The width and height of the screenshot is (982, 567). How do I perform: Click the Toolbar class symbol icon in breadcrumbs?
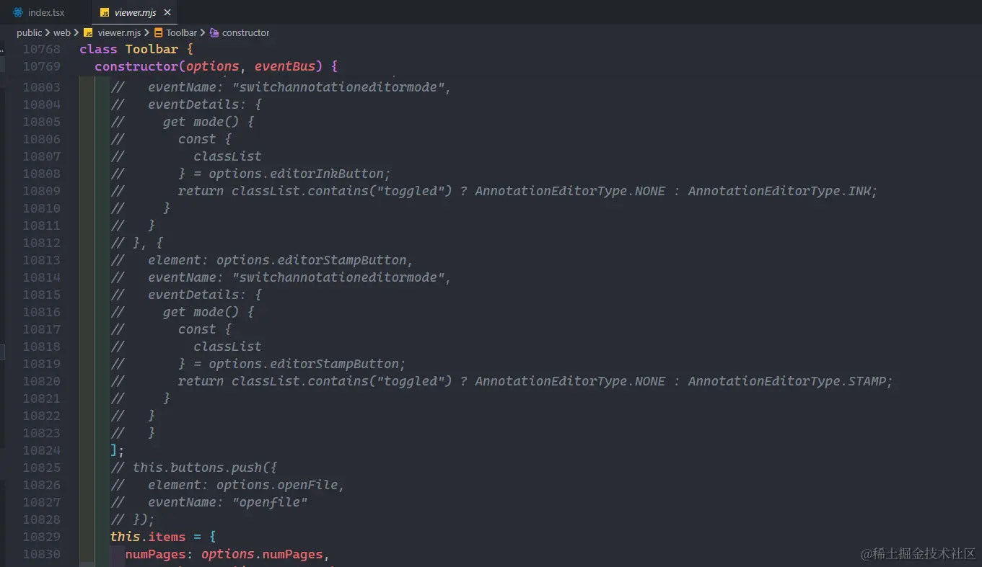coord(159,32)
